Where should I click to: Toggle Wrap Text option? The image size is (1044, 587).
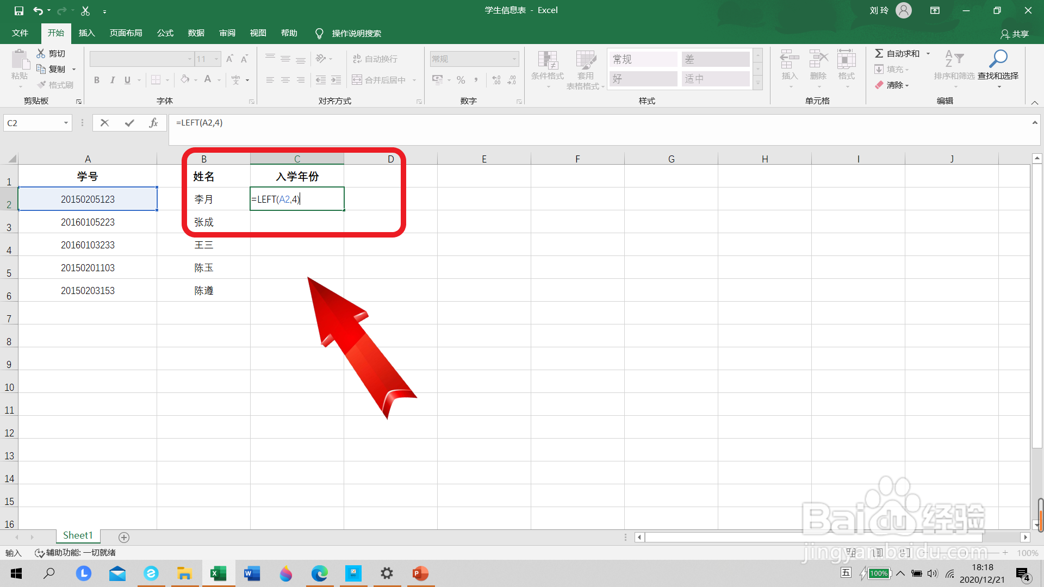(x=375, y=59)
